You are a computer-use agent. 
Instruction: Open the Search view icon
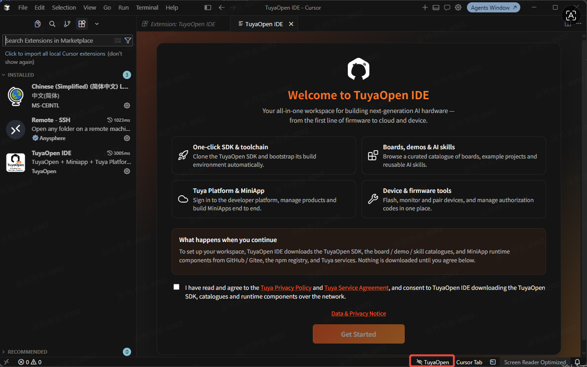pyautogui.click(x=52, y=24)
